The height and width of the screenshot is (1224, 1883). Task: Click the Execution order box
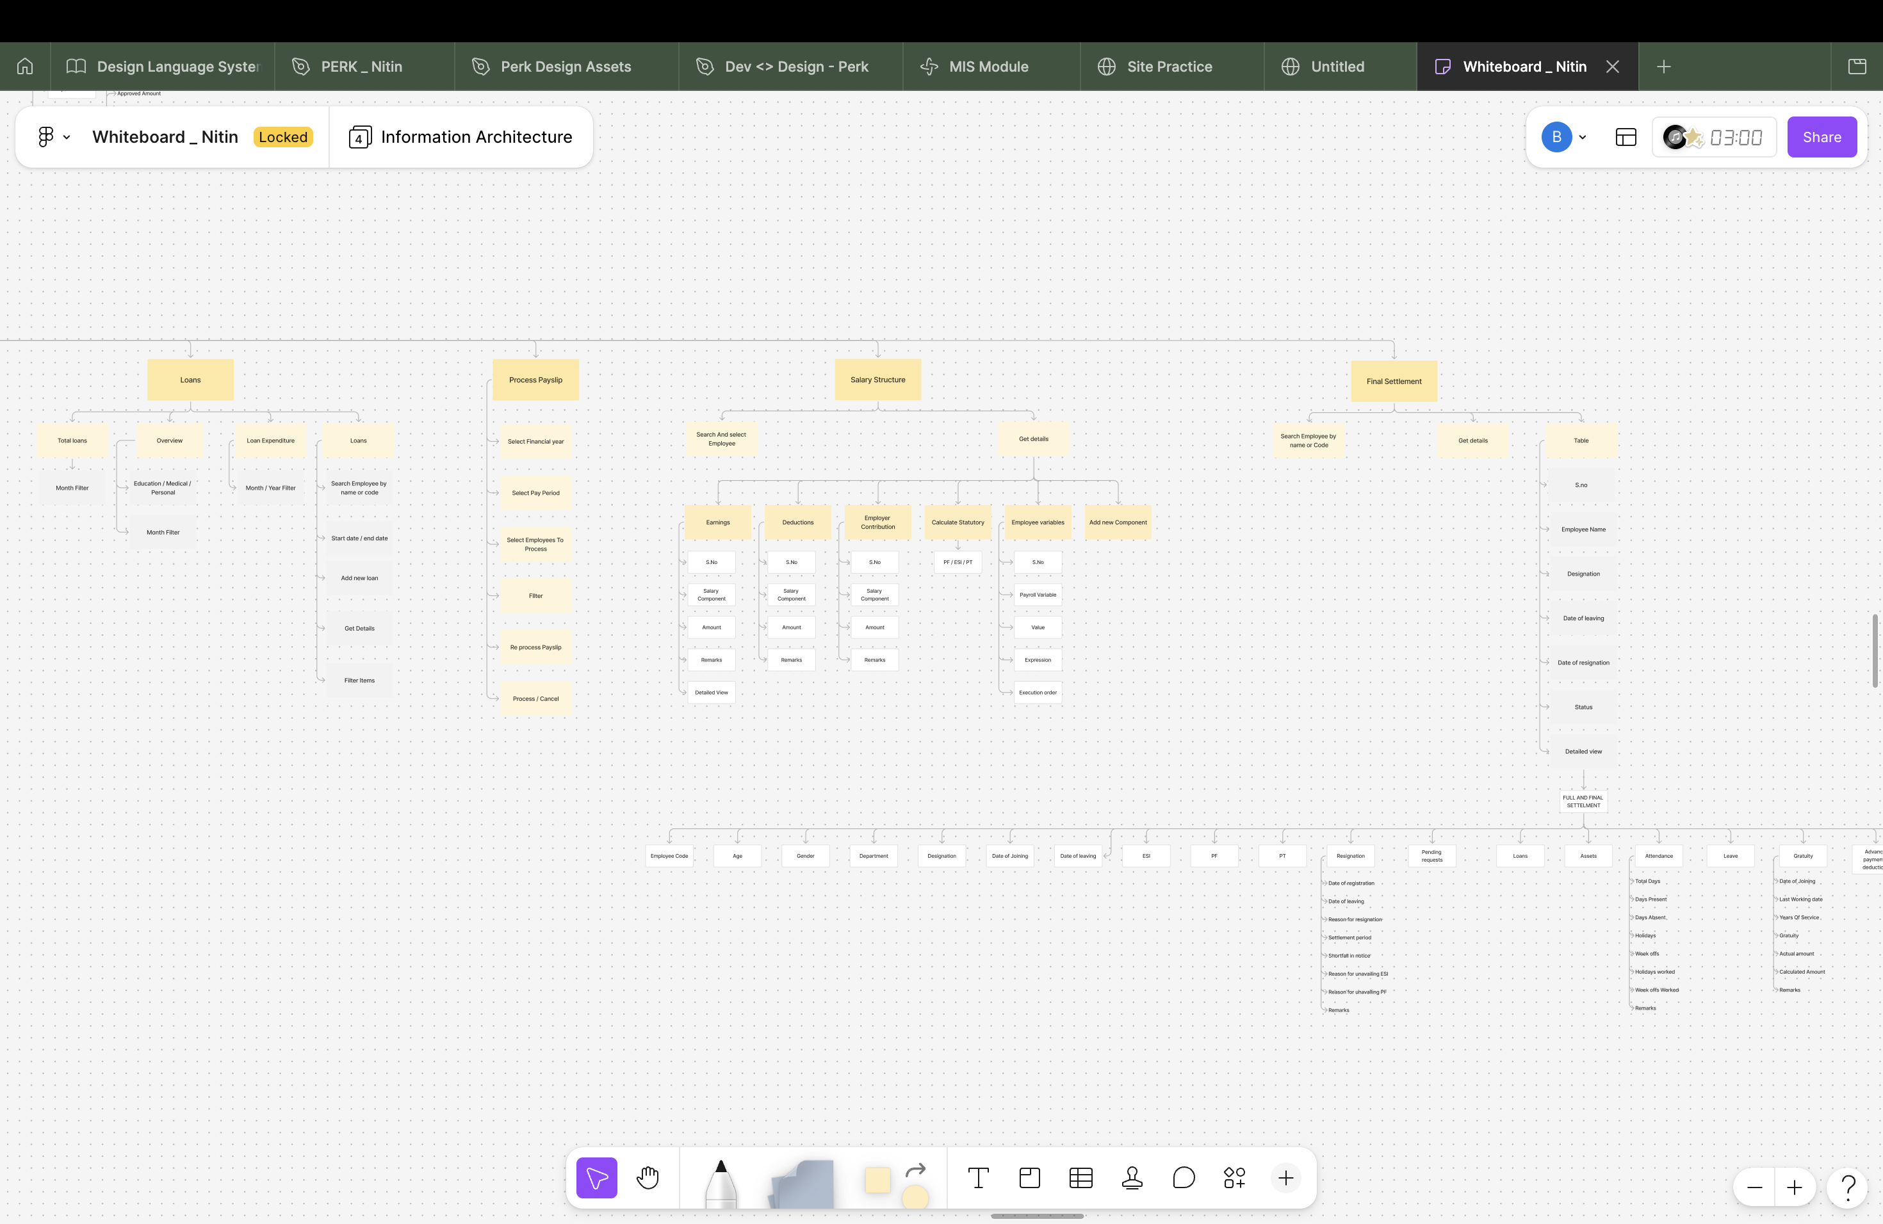[1038, 692]
